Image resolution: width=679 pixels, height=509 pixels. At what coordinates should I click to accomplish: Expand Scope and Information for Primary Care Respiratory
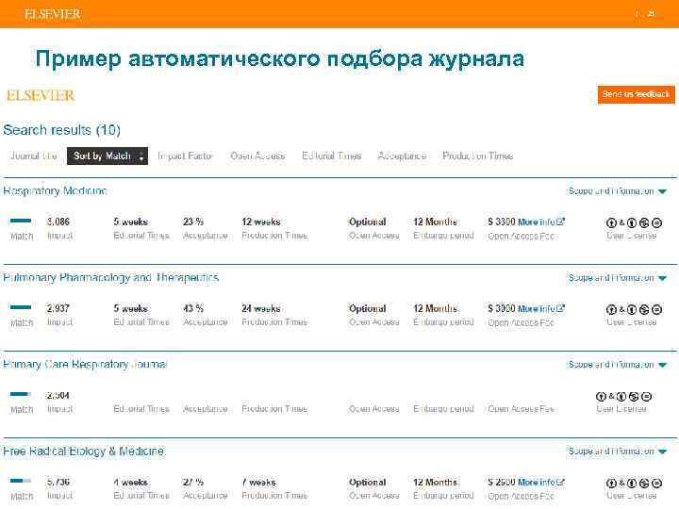tap(618, 365)
